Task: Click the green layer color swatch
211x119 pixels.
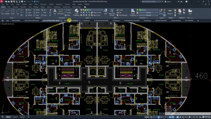Action: pos(88,10)
